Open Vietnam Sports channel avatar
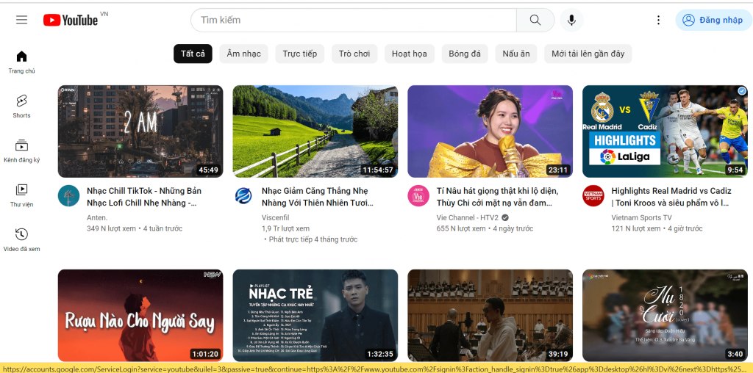753x373 pixels. coord(593,195)
